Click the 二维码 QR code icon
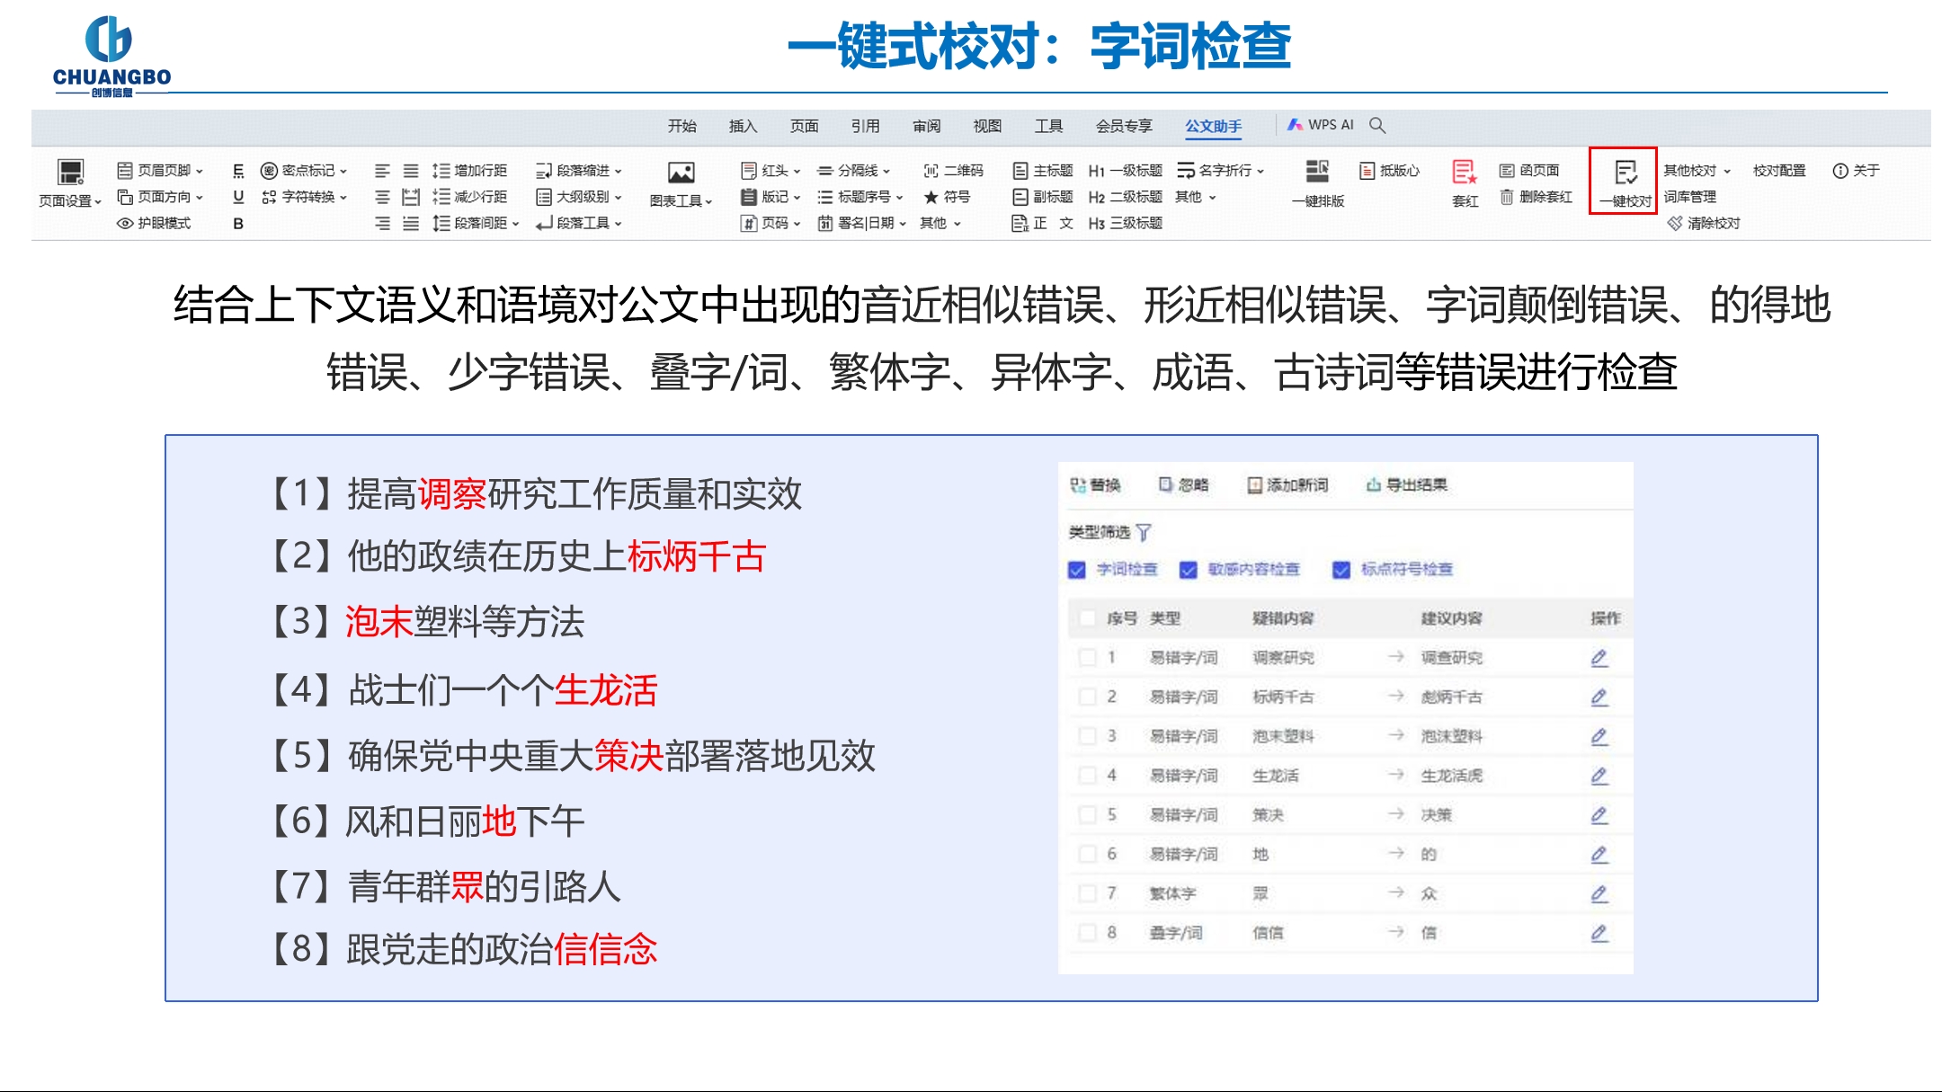The image size is (1942, 1092). [931, 171]
